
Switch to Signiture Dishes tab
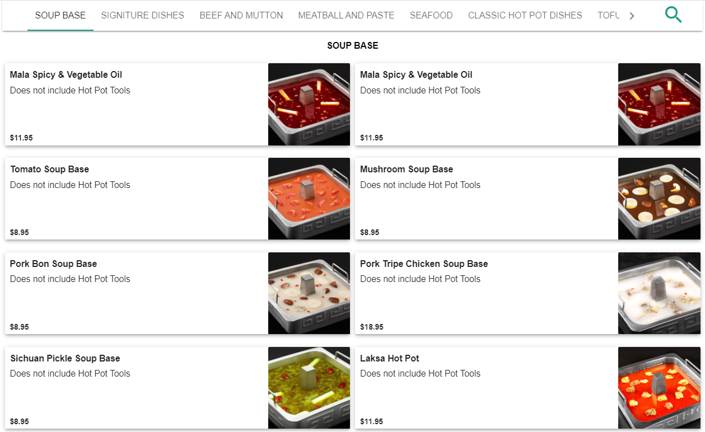coord(142,16)
